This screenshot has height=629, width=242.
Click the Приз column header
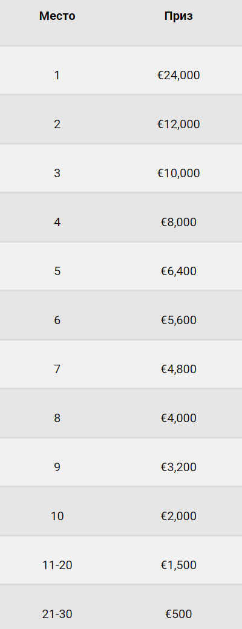178,16
